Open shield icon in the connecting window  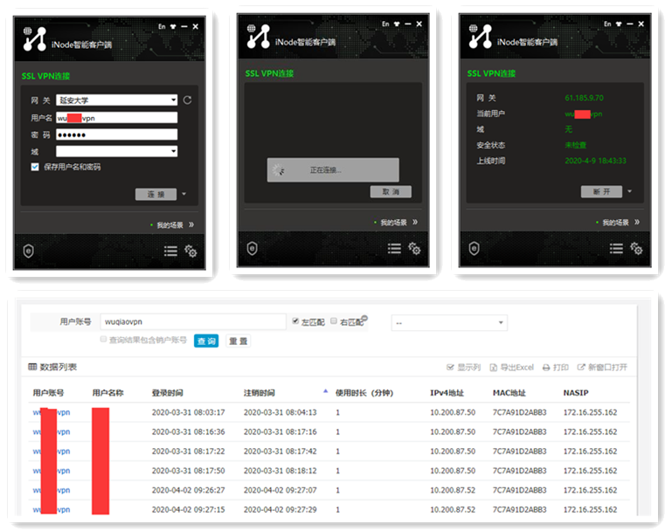click(x=253, y=248)
